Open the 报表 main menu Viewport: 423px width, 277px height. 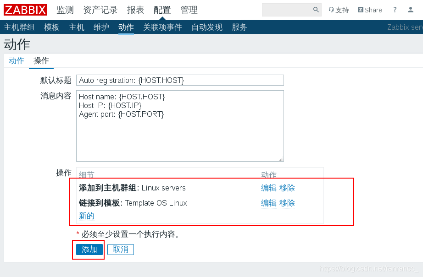click(136, 10)
